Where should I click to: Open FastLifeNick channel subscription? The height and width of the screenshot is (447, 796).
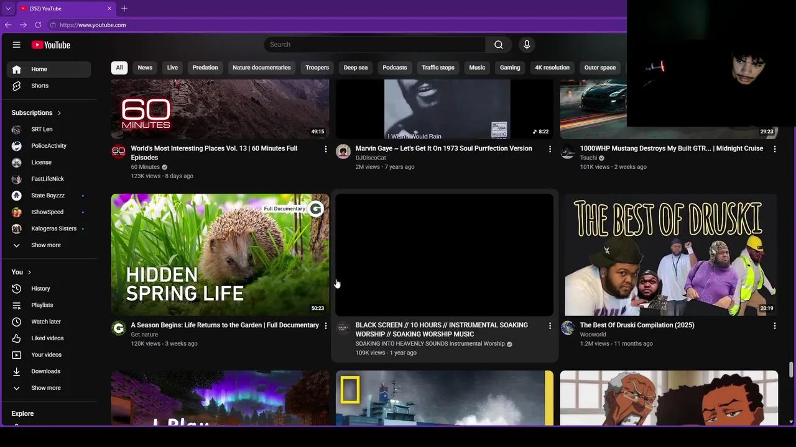49,179
